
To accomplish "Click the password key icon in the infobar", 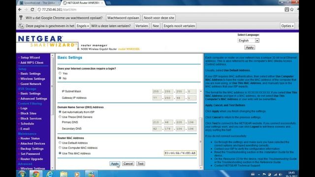I will [21, 18].
